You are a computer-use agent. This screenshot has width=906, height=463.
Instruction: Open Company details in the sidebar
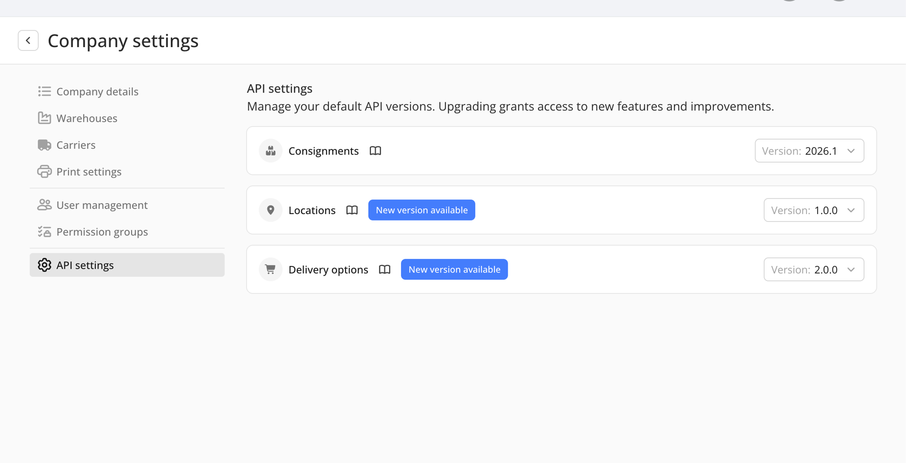pyautogui.click(x=127, y=91)
